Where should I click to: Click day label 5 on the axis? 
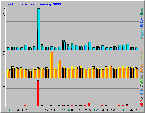pos(26,110)
